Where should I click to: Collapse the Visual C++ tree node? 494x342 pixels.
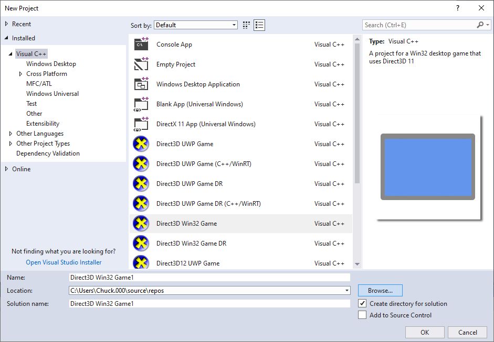[10, 54]
